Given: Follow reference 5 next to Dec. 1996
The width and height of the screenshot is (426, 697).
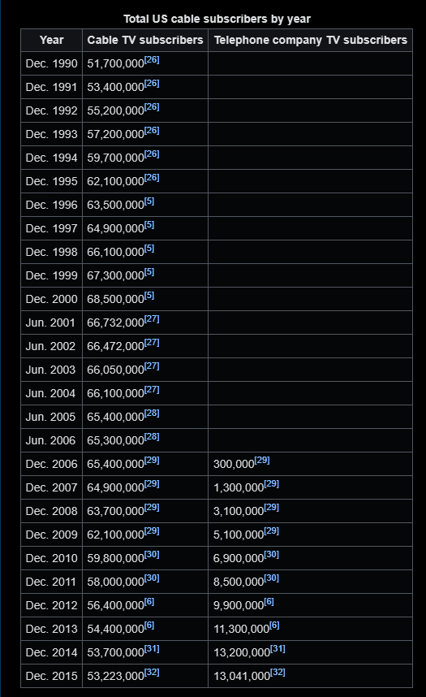Looking at the screenshot, I should (149, 201).
